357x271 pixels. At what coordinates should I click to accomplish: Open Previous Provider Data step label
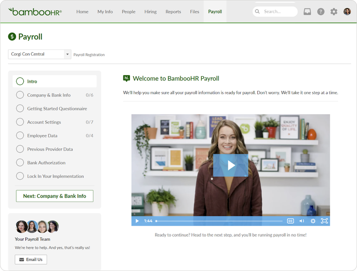pos(50,149)
